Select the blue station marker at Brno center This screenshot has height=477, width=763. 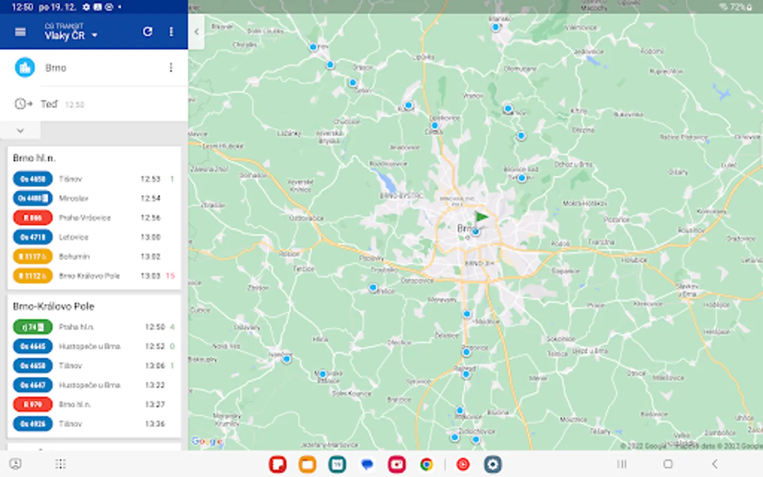click(x=475, y=232)
